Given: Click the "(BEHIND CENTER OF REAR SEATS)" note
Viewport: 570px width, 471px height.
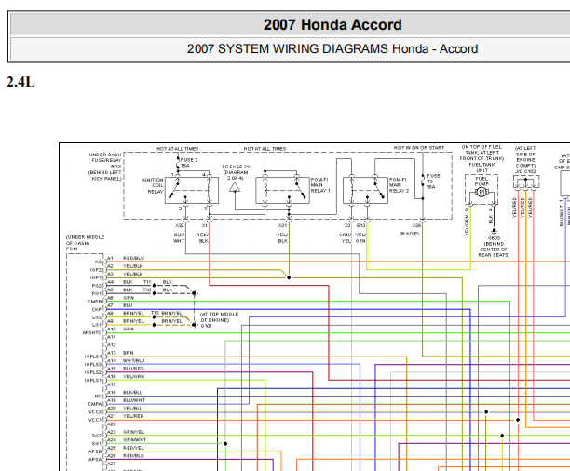Looking at the screenshot, I should pos(494,249).
